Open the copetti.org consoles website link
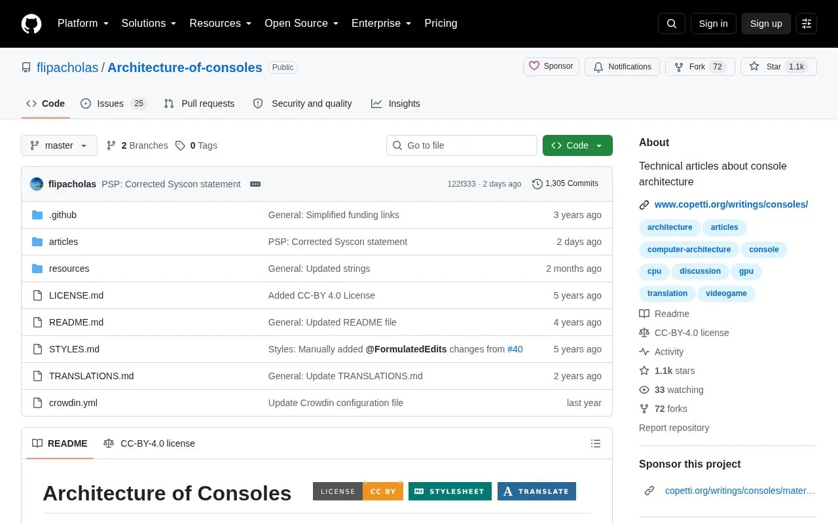The height and width of the screenshot is (524, 838). coord(731,204)
